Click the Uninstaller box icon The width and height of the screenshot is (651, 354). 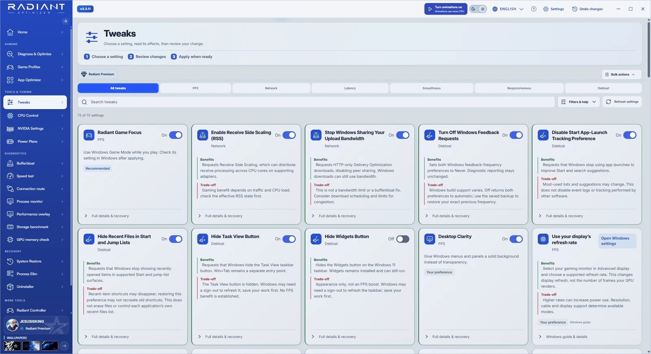[10, 287]
